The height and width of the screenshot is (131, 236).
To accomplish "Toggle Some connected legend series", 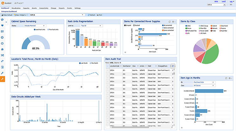I will (168, 30).
